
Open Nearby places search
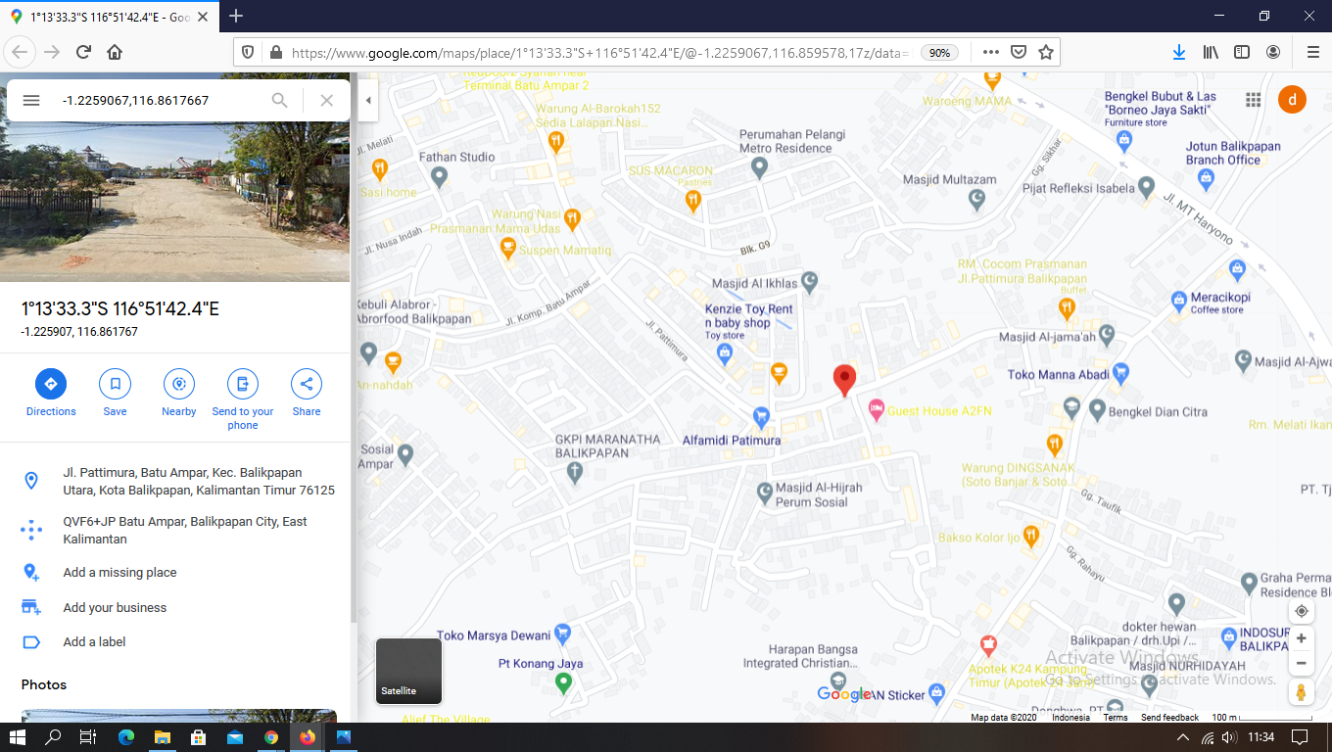179,384
